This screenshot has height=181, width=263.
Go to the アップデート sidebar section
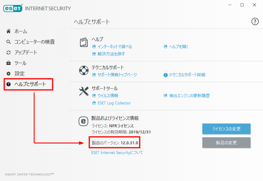(x=26, y=53)
